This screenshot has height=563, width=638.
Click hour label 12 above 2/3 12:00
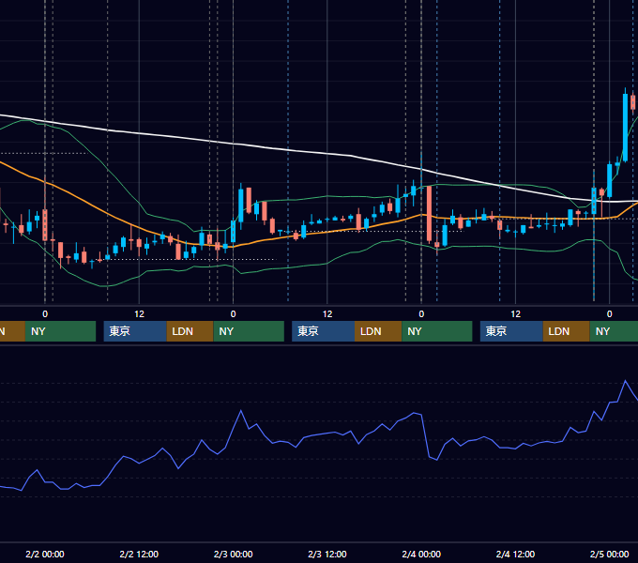tap(327, 314)
